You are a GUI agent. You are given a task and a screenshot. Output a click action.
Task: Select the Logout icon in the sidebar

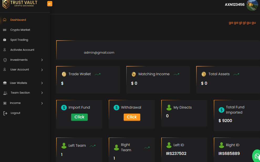pos(4,113)
